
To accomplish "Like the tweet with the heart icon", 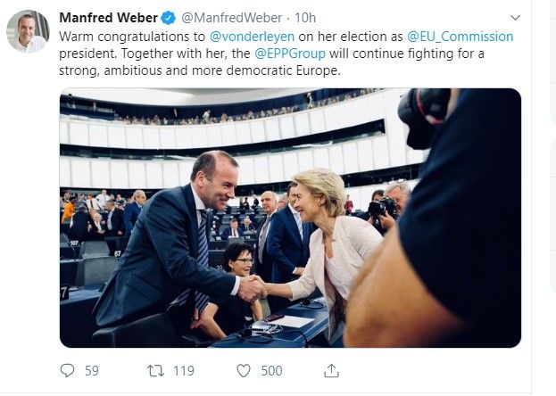I will click(x=244, y=371).
